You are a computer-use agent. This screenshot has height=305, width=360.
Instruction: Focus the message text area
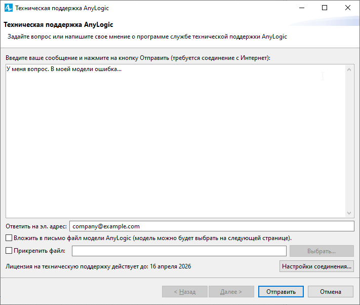176,141
